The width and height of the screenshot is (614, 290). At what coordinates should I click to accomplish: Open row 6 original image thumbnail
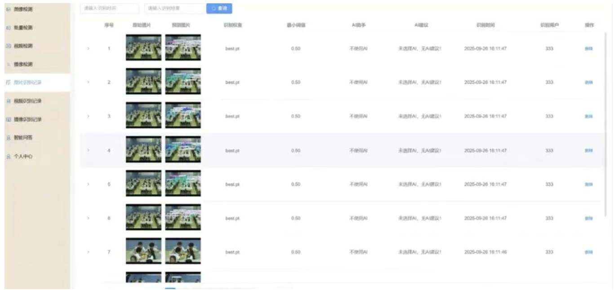pyautogui.click(x=143, y=217)
